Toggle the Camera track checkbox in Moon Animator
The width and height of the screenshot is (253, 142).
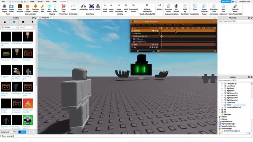pyautogui.click(x=132, y=31)
